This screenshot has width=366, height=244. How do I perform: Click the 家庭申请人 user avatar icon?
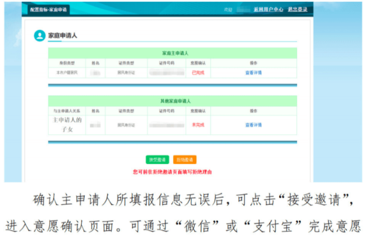tap(40, 35)
